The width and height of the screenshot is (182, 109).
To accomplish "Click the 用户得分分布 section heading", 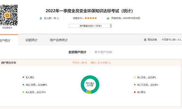I will pyautogui.click(x=8, y=63).
